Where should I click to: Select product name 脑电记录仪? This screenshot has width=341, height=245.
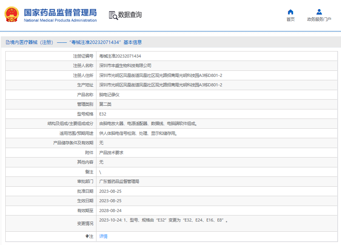109,95
